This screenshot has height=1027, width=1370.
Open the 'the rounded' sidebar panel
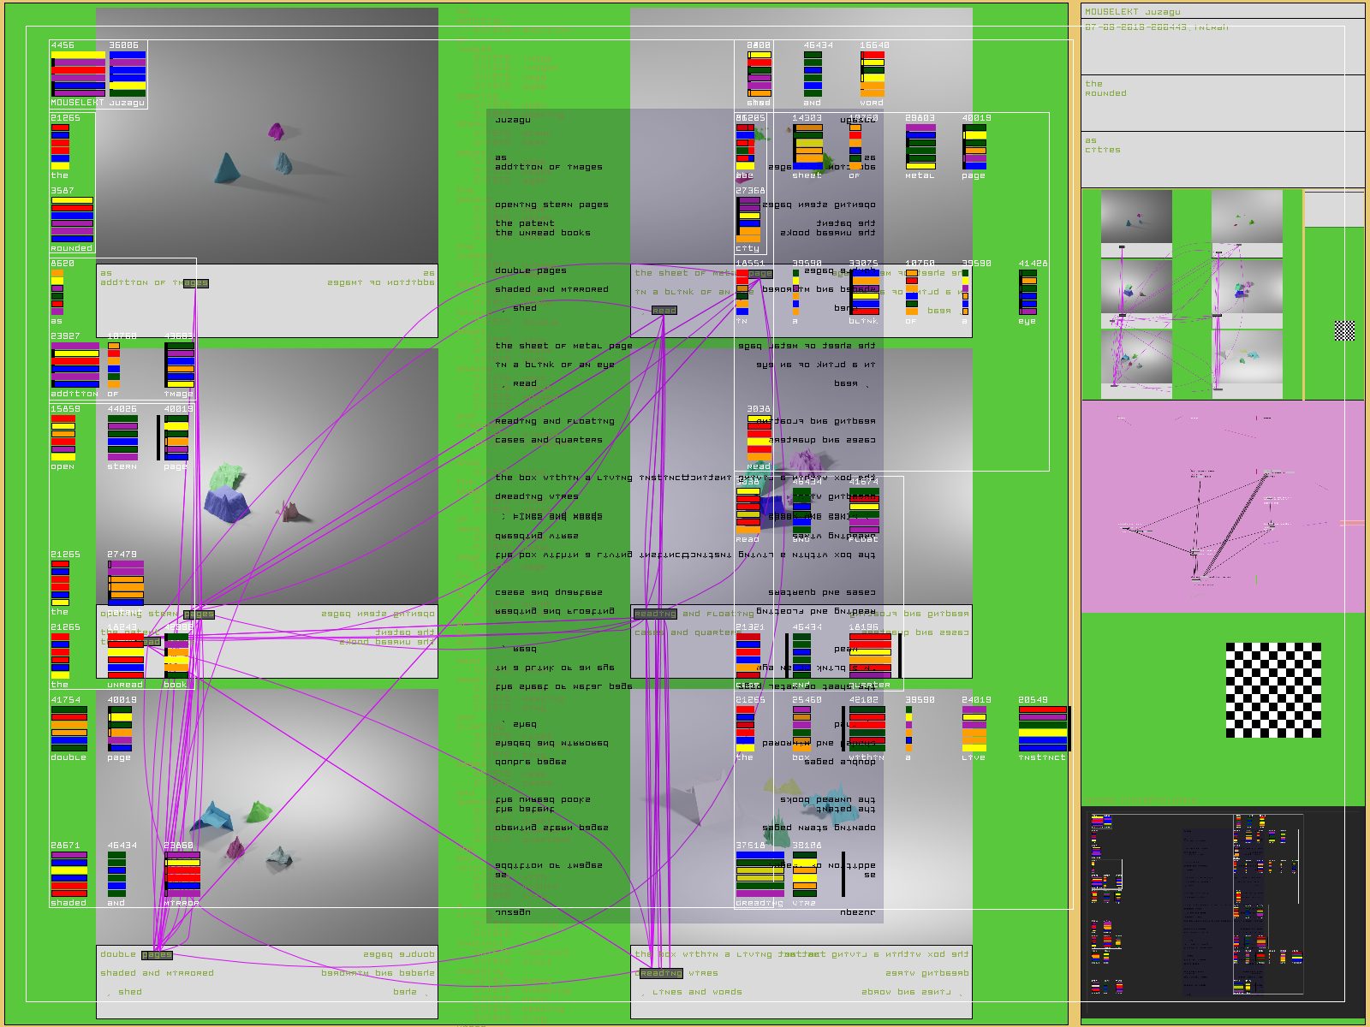click(x=1222, y=103)
